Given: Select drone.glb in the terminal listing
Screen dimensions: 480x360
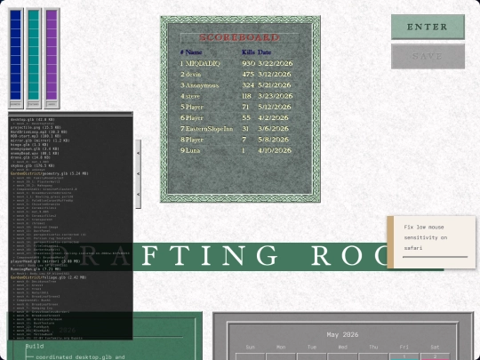Looking at the screenshot, I should (x=30, y=157).
